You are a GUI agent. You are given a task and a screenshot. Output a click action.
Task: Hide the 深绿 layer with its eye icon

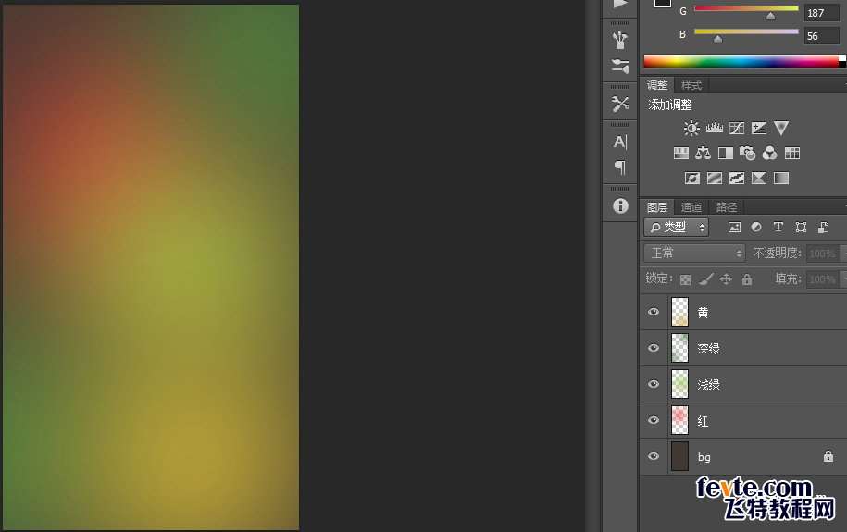pos(654,348)
